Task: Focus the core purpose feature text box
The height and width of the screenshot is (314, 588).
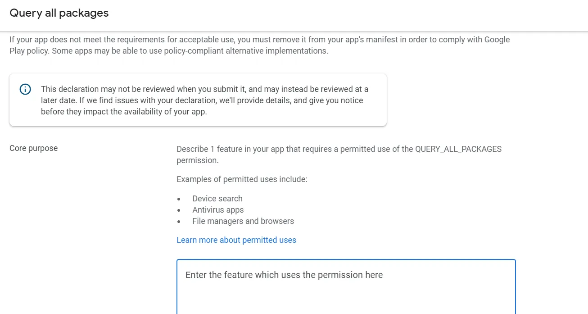Action: pyautogui.click(x=346, y=293)
